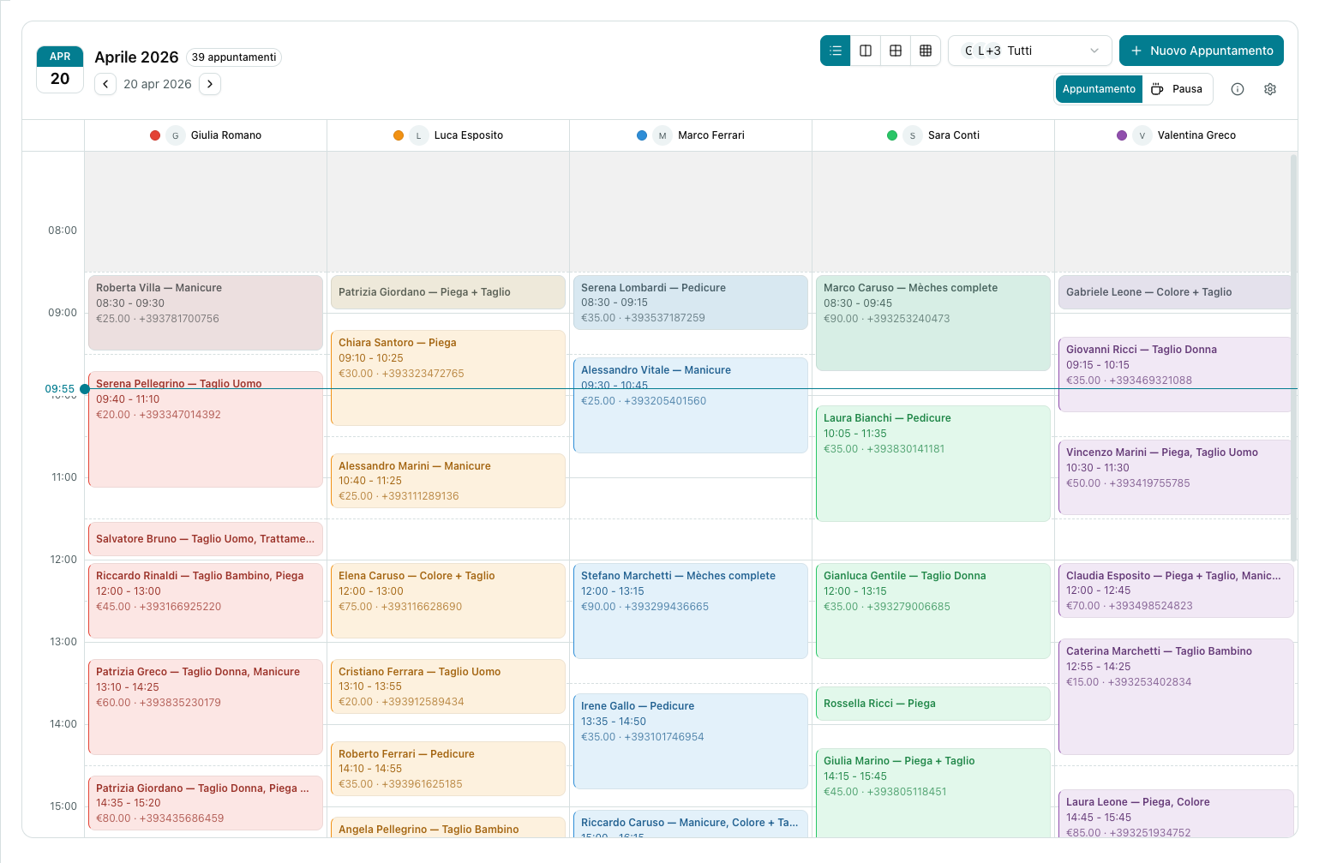Click red color dot for Giulia Romano
1319x863 pixels.
(155, 135)
